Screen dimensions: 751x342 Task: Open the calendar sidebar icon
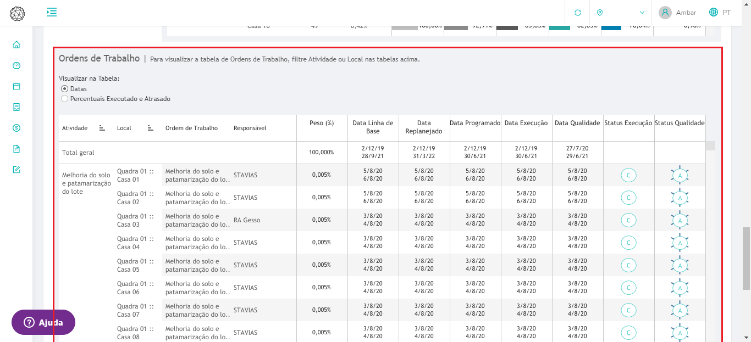pyautogui.click(x=16, y=86)
